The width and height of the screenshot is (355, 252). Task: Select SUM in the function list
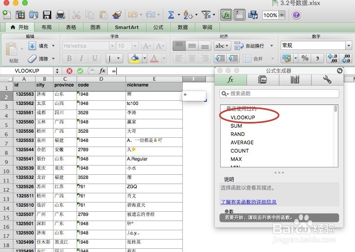(x=236, y=126)
